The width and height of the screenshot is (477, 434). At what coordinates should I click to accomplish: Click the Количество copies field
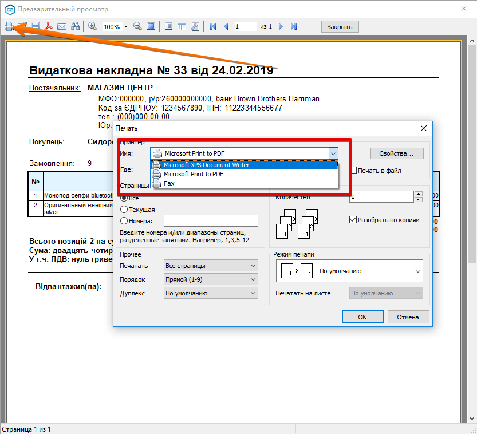pos(381,197)
